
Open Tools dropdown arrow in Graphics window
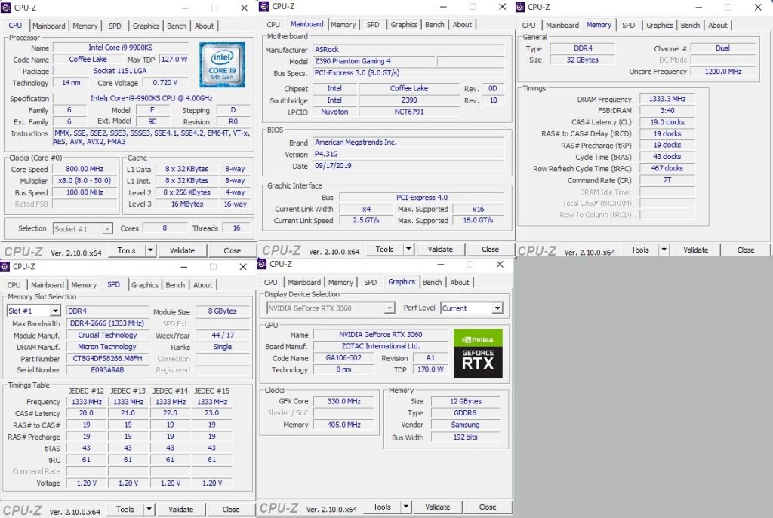(x=405, y=507)
